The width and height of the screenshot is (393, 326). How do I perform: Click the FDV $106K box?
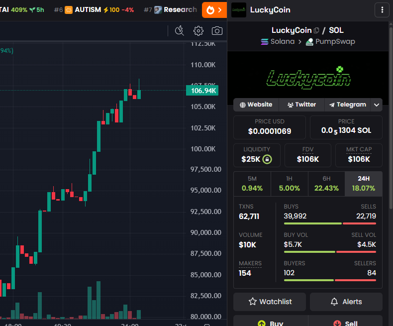pos(308,155)
